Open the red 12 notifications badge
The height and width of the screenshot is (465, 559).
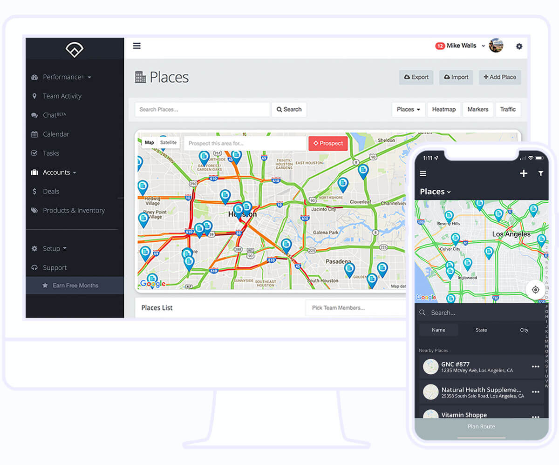[x=440, y=46]
